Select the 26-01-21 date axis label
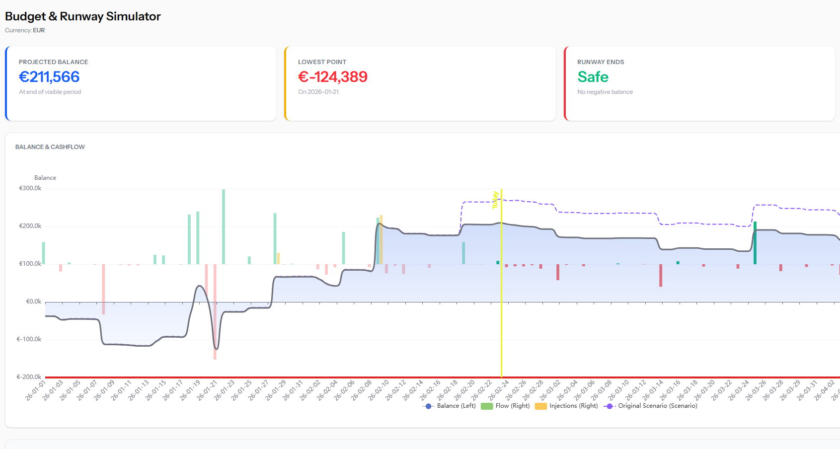This screenshot has width=840, height=449. pos(207,390)
